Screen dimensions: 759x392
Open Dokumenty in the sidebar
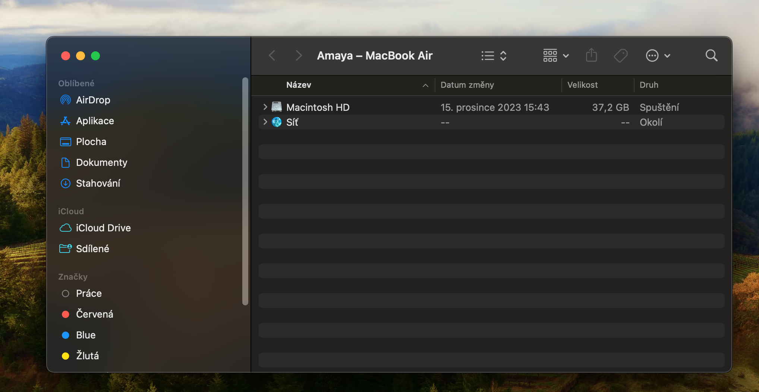pyautogui.click(x=93, y=163)
